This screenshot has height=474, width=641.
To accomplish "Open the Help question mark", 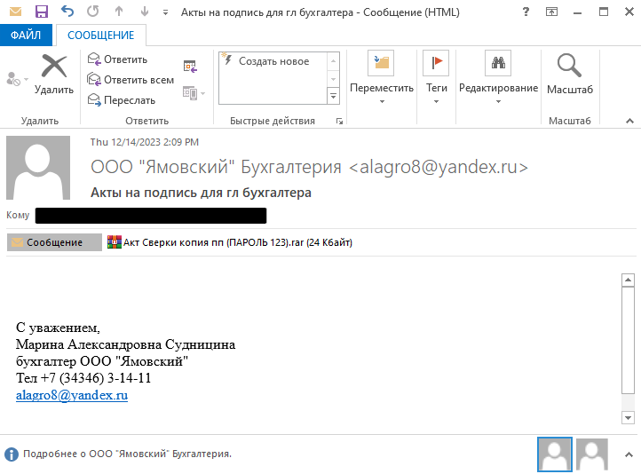I will coord(526,12).
